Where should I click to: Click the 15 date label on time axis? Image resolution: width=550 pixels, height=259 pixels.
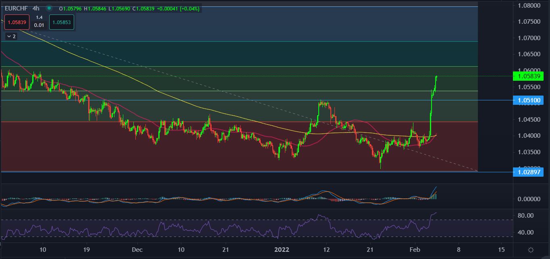pos(502,250)
